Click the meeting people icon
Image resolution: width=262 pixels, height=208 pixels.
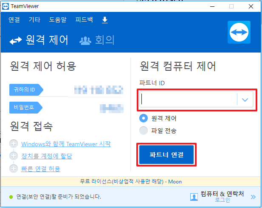coord(85,41)
